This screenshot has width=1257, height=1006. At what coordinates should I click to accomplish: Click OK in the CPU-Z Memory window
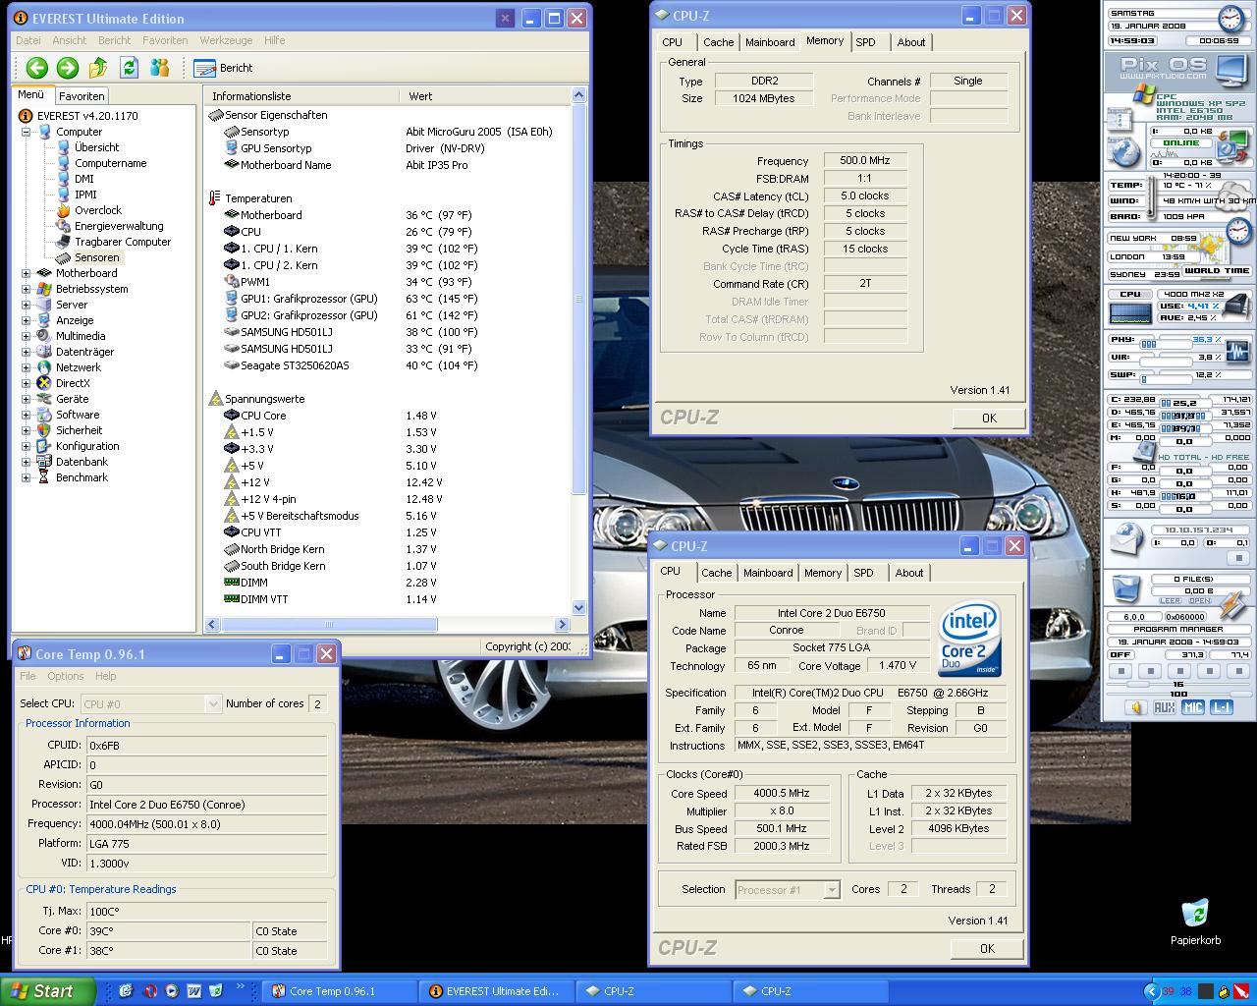pos(989,418)
